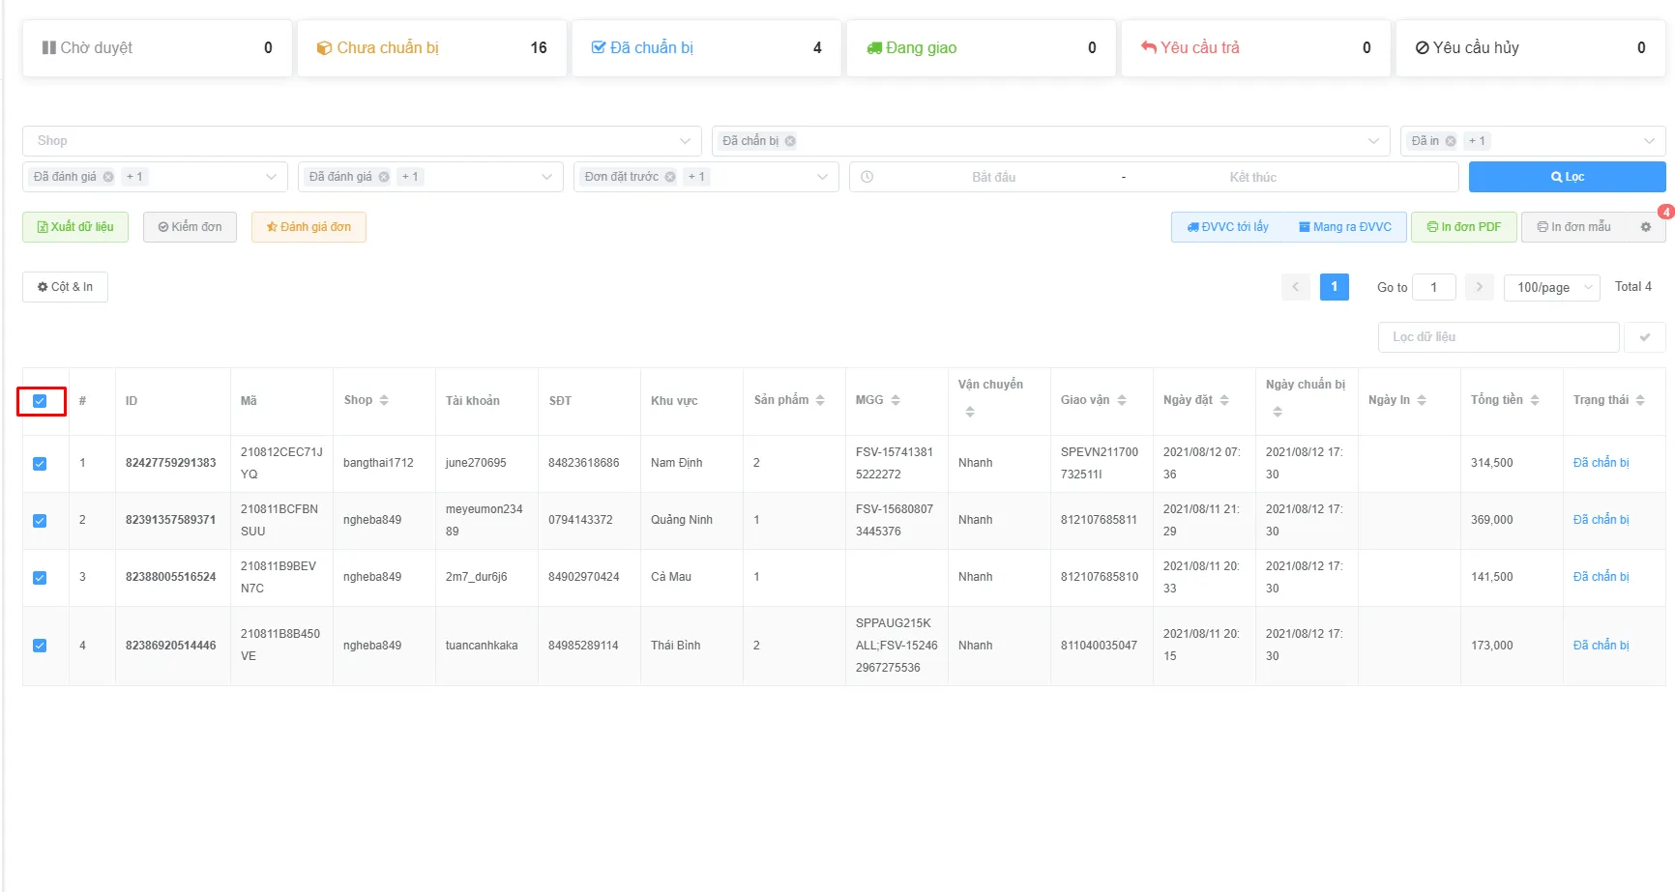Go to the next page arrow
Screen dimensions: 1675x892
1479,287
